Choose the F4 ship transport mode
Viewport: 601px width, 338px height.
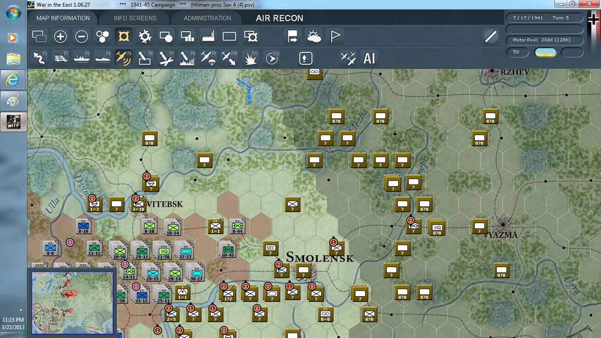point(103,58)
